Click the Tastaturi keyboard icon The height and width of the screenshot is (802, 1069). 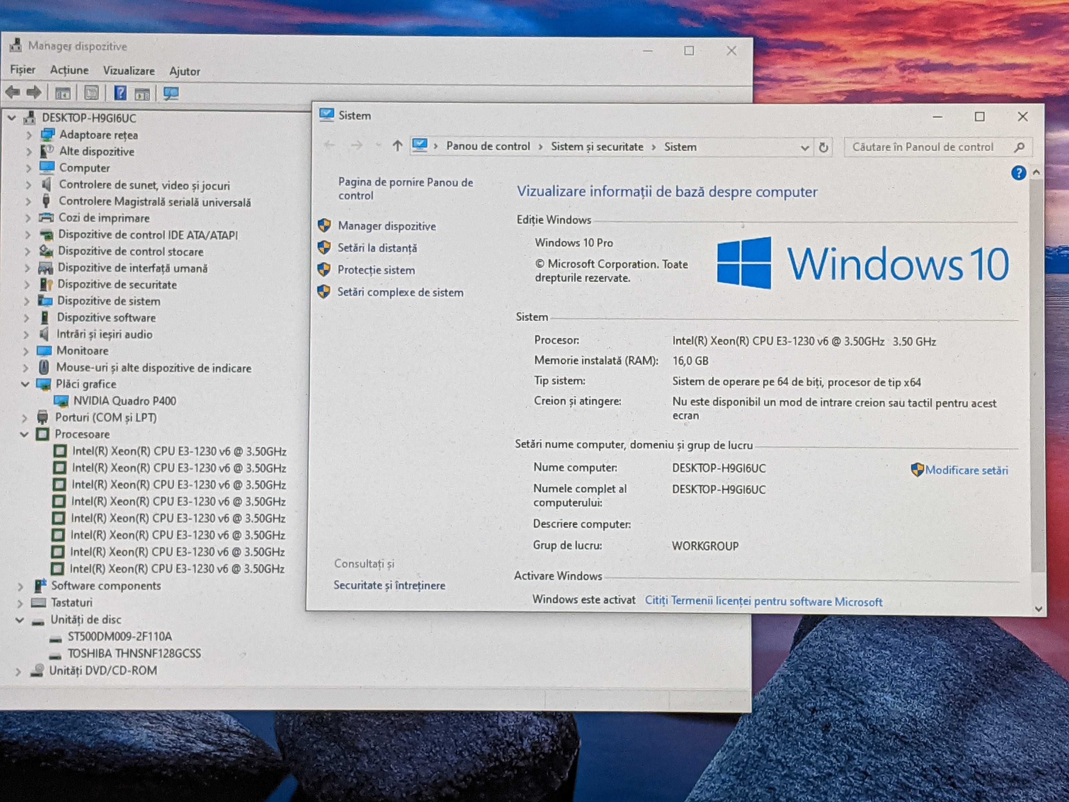tap(39, 602)
